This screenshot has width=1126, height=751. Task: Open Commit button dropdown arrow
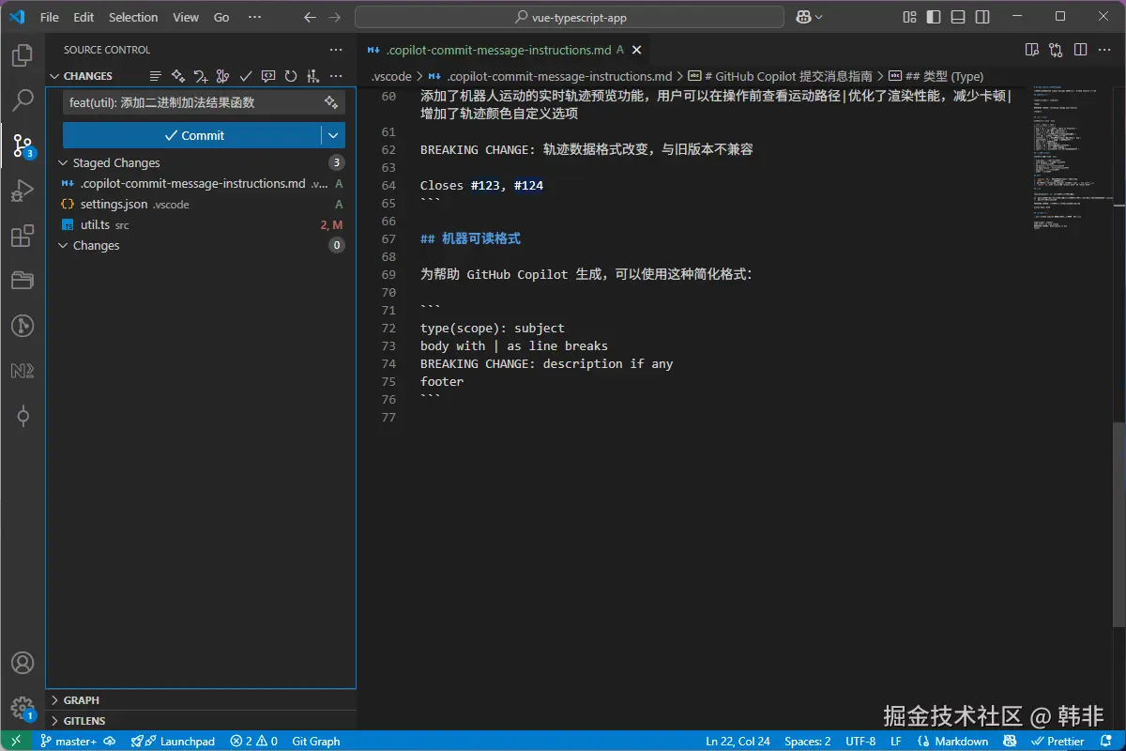tap(333, 135)
